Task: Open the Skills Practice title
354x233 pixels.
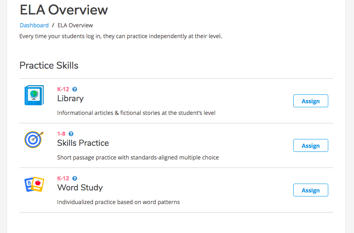Action: [x=83, y=143]
